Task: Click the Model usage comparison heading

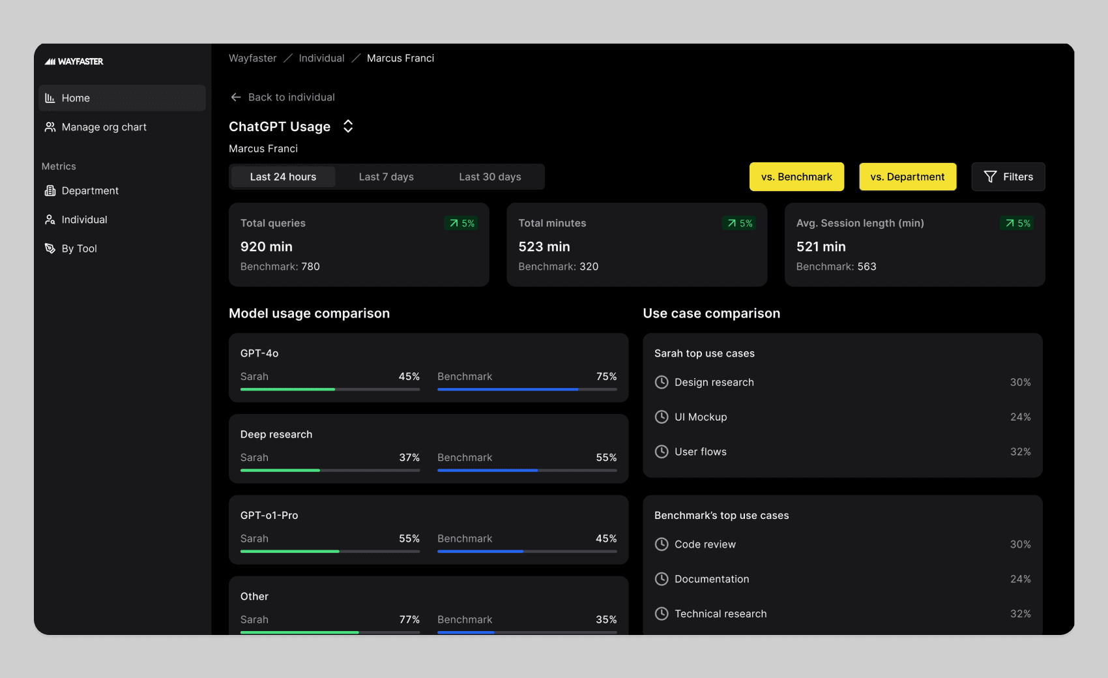Action: click(x=309, y=313)
